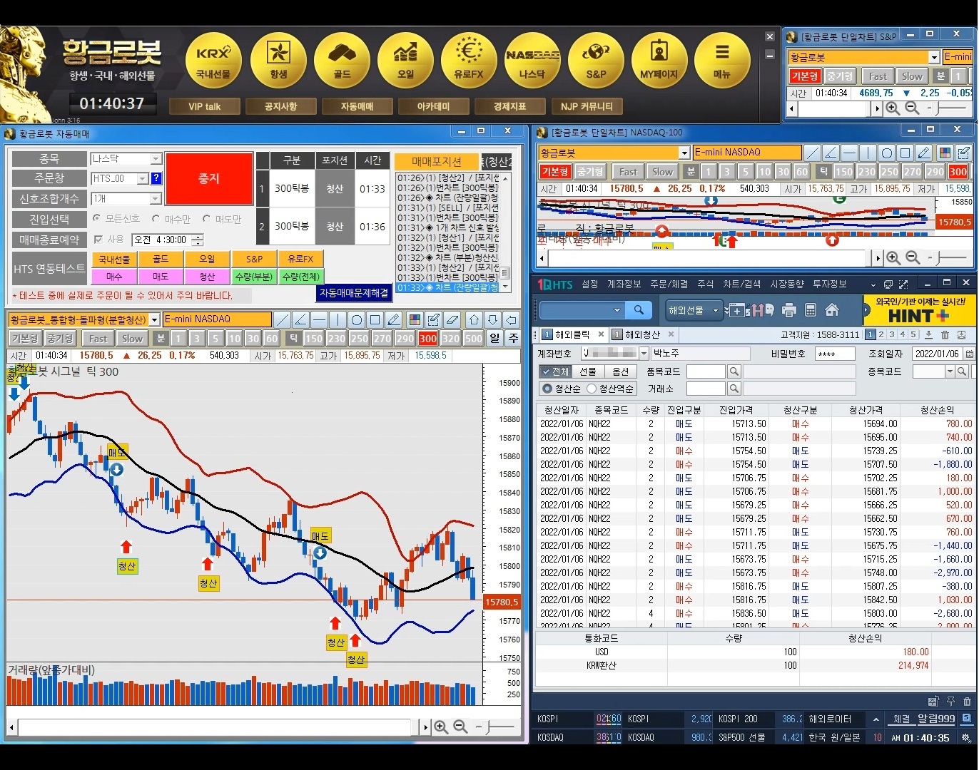Toggle the 선물 filter button
This screenshot has width=979, height=770.
pos(588,371)
